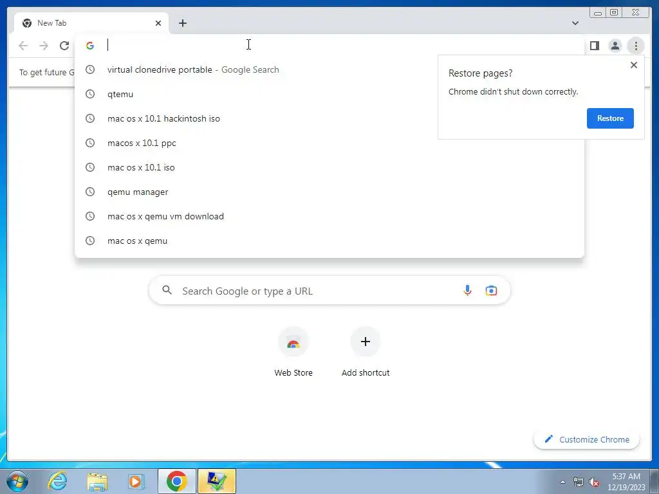
Task: Click the Add shortcut button
Action: (366, 352)
